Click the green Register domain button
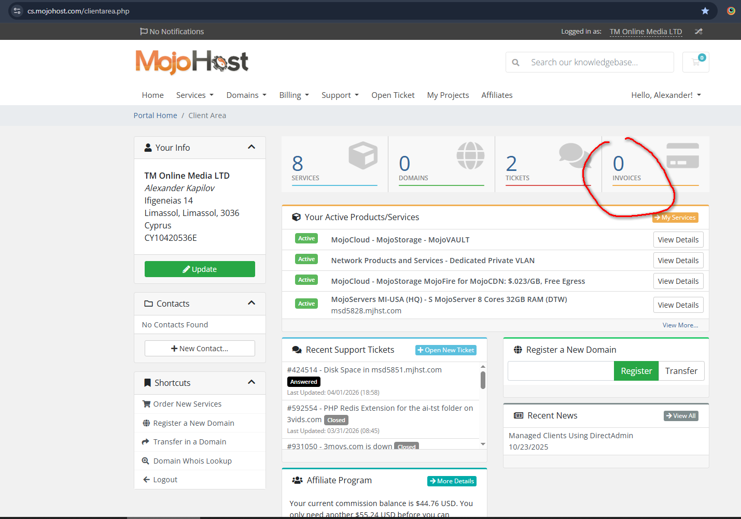The height and width of the screenshot is (519, 741). tap(636, 371)
